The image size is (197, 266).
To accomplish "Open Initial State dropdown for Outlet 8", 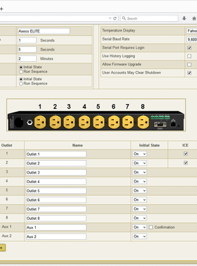I will [140, 218].
